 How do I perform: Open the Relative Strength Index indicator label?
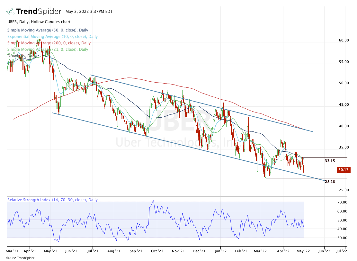coord(52,200)
